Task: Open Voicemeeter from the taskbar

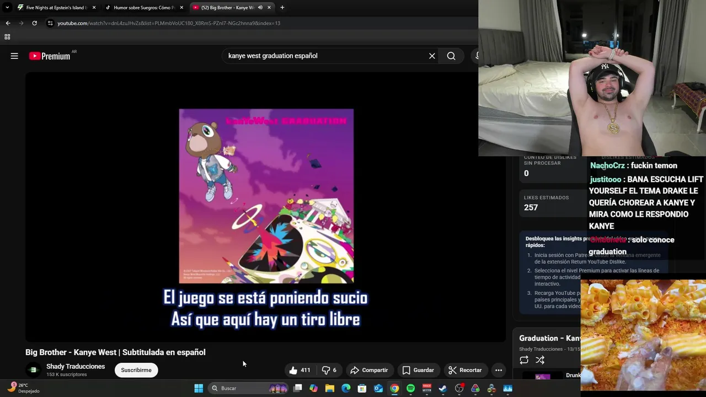Action: click(426, 388)
